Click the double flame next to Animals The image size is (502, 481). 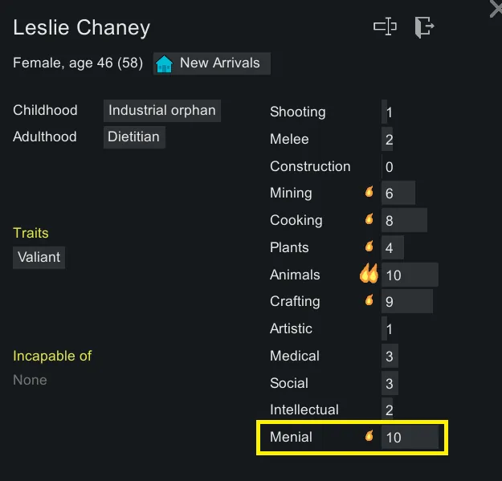pos(369,275)
